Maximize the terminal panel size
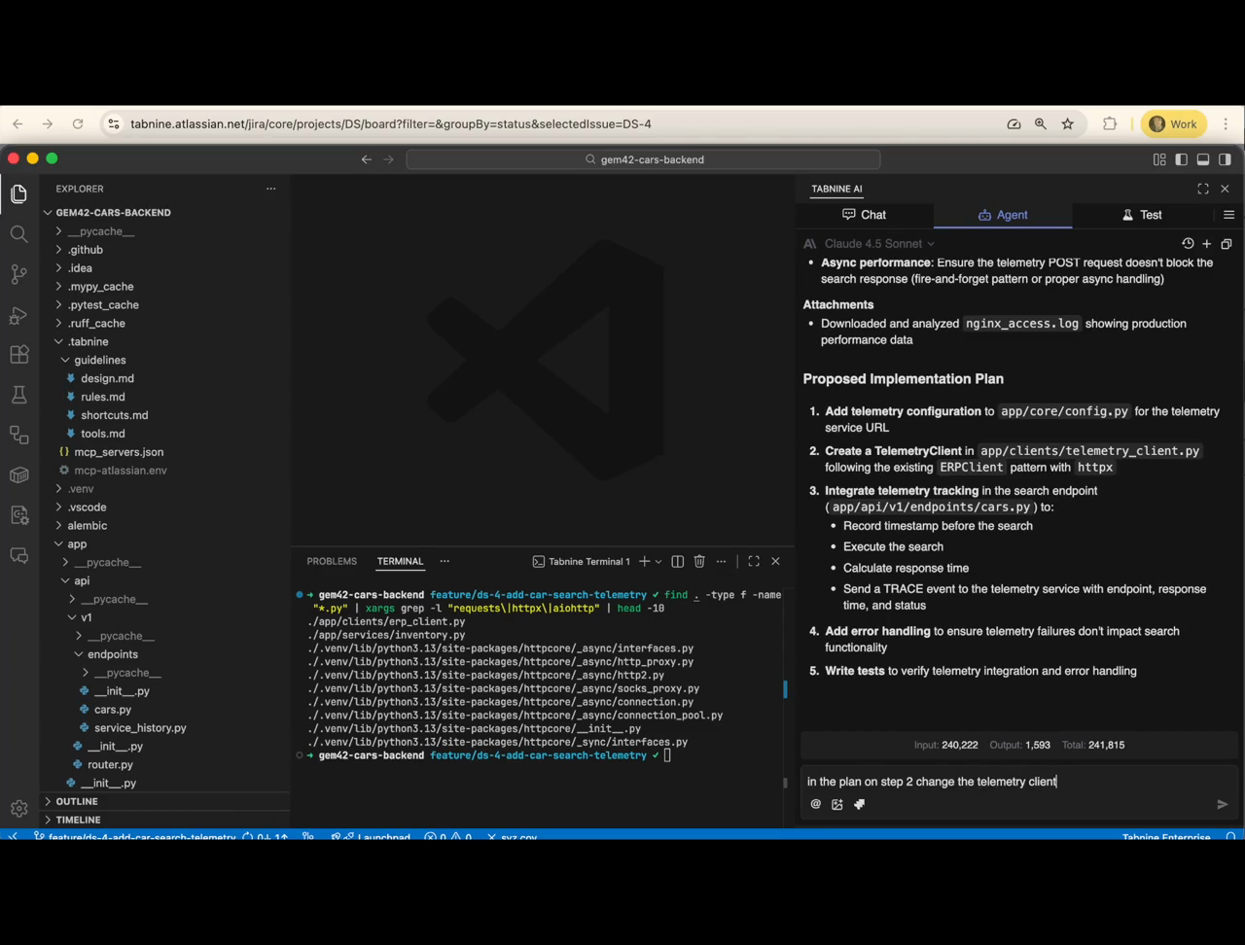 click(x=754, y=561)
